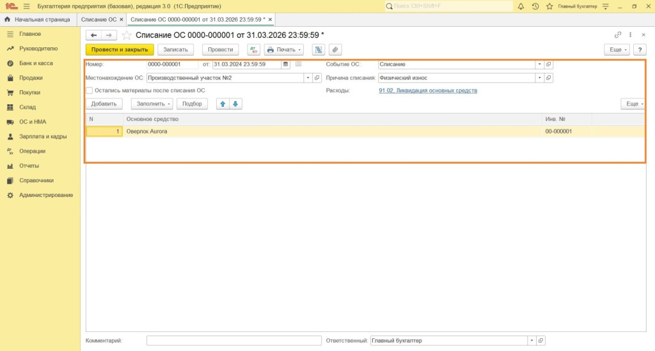The height and width of the screenshot is (351, 655).
Task: Open the calendar picker next to the date field
Action: 286,65
